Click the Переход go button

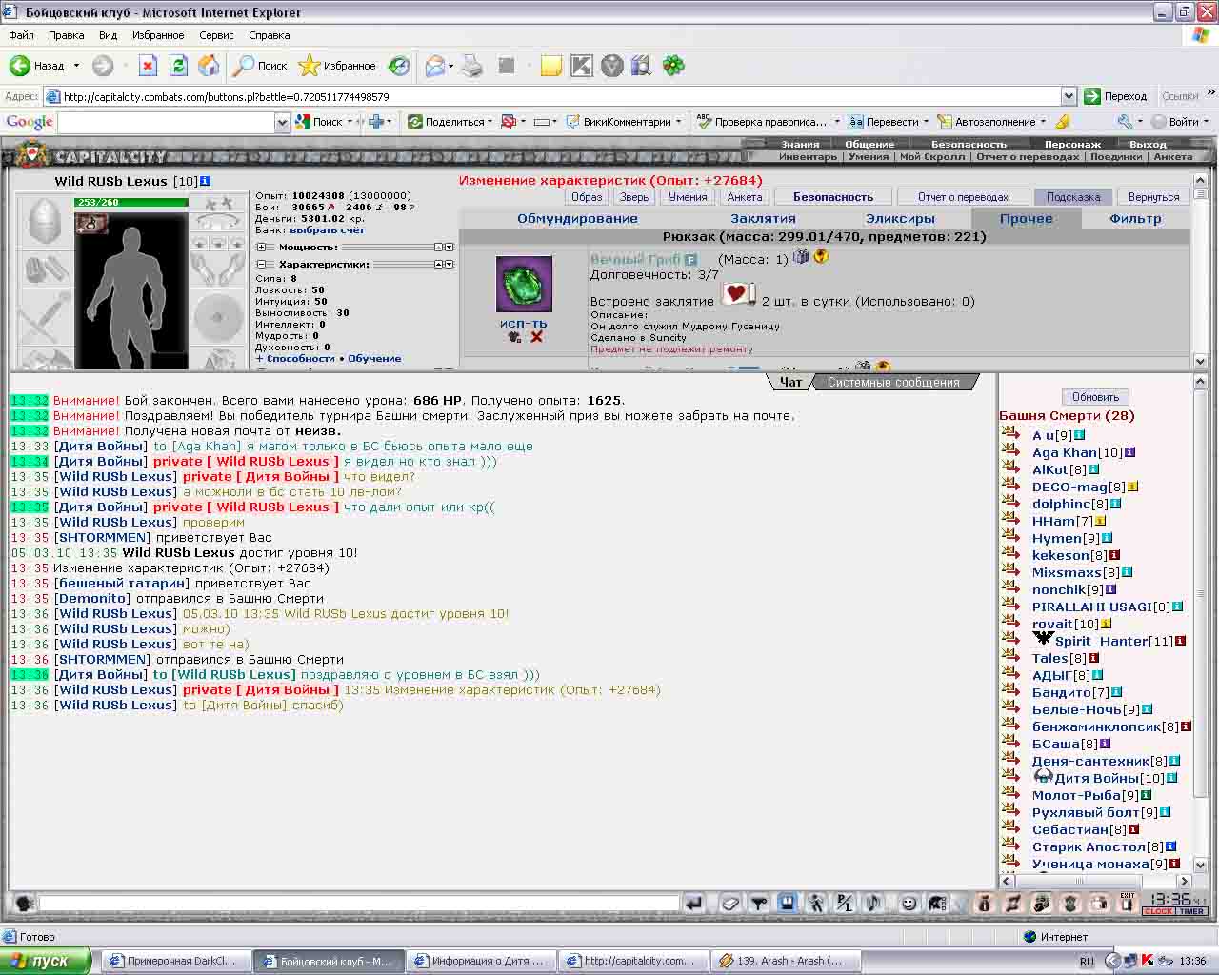click(x=1116, y=96)
